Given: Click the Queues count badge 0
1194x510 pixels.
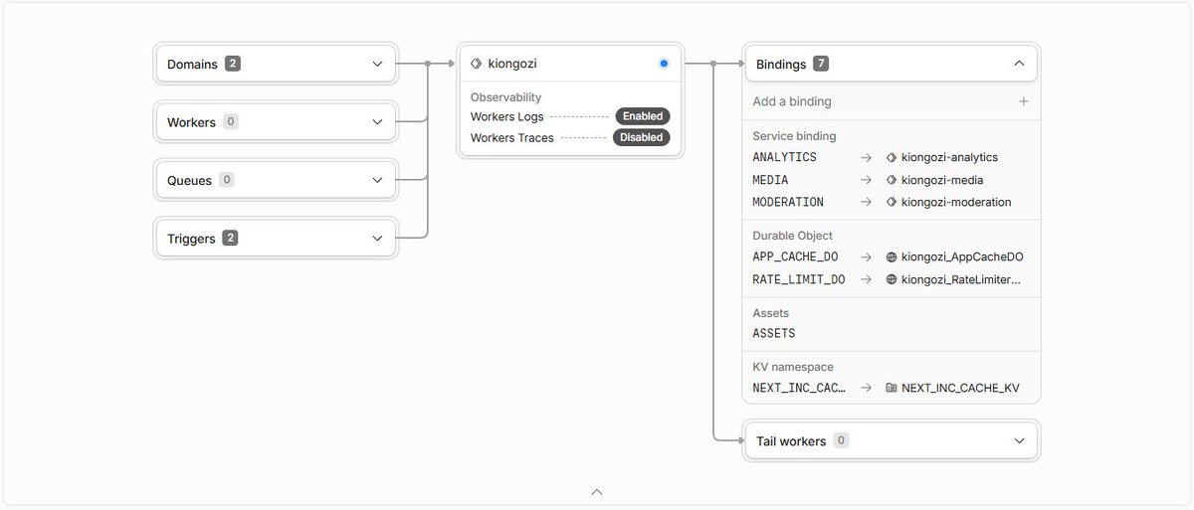Looking at the screenshot, I should point(227,180).
